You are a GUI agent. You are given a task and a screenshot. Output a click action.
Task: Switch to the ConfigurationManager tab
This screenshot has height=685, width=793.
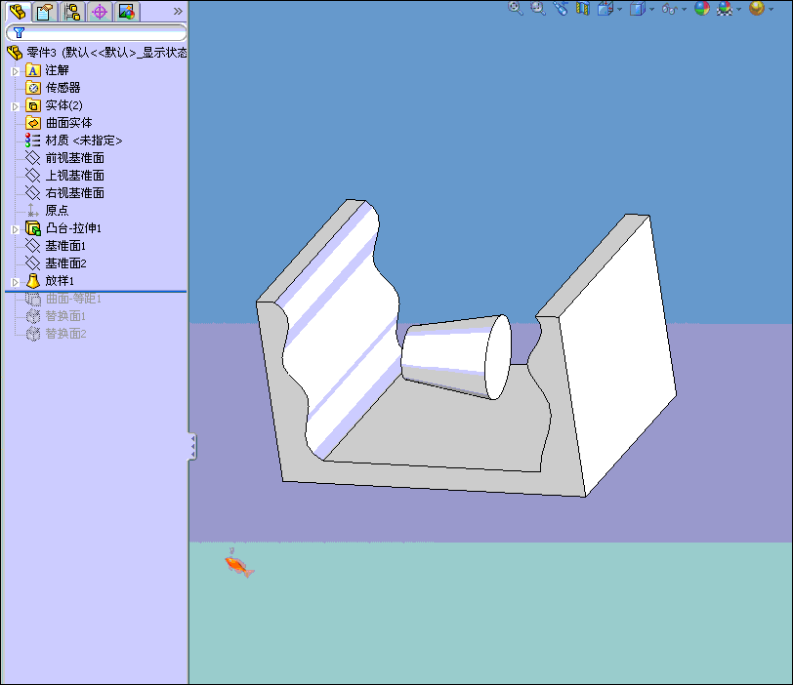click(x=72, y=12)
